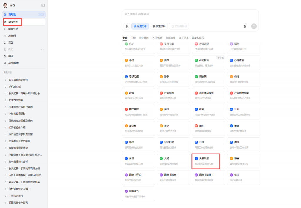Collapse the sidebar with the panel icon

[x=43, y=5]
